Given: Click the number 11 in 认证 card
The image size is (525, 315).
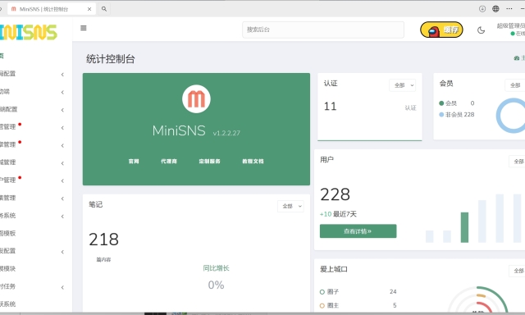Looking at the screenshot, I should pos(330,107).
